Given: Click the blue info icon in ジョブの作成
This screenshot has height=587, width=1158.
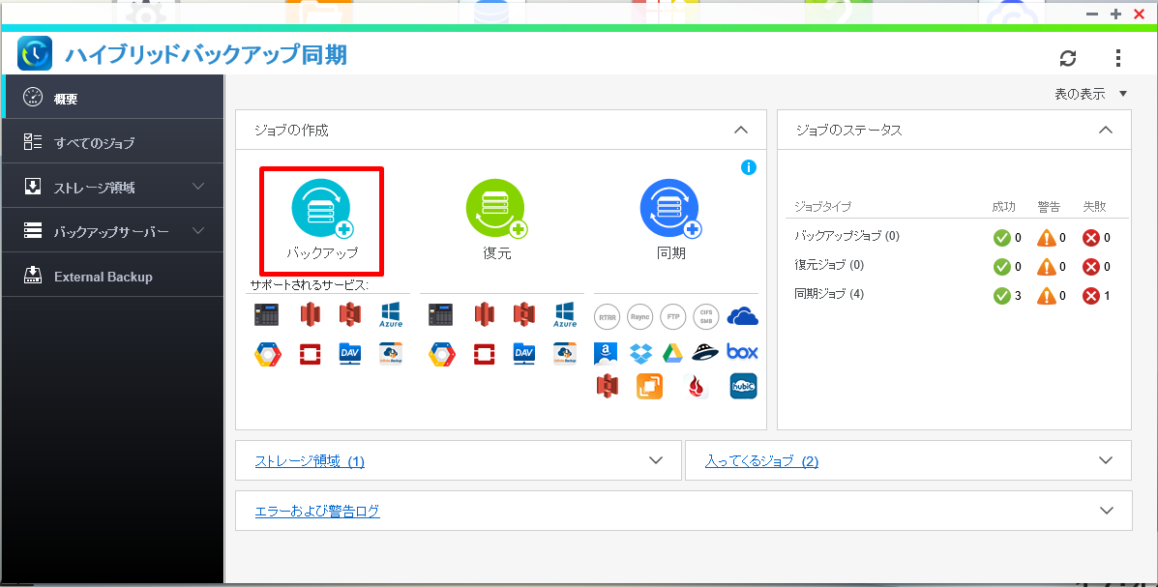Looking at the screenshot, I should click(x=748, y=167).
